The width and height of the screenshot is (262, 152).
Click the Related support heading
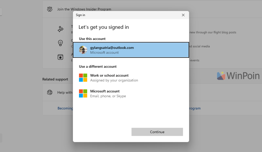[x=55, y=79]
